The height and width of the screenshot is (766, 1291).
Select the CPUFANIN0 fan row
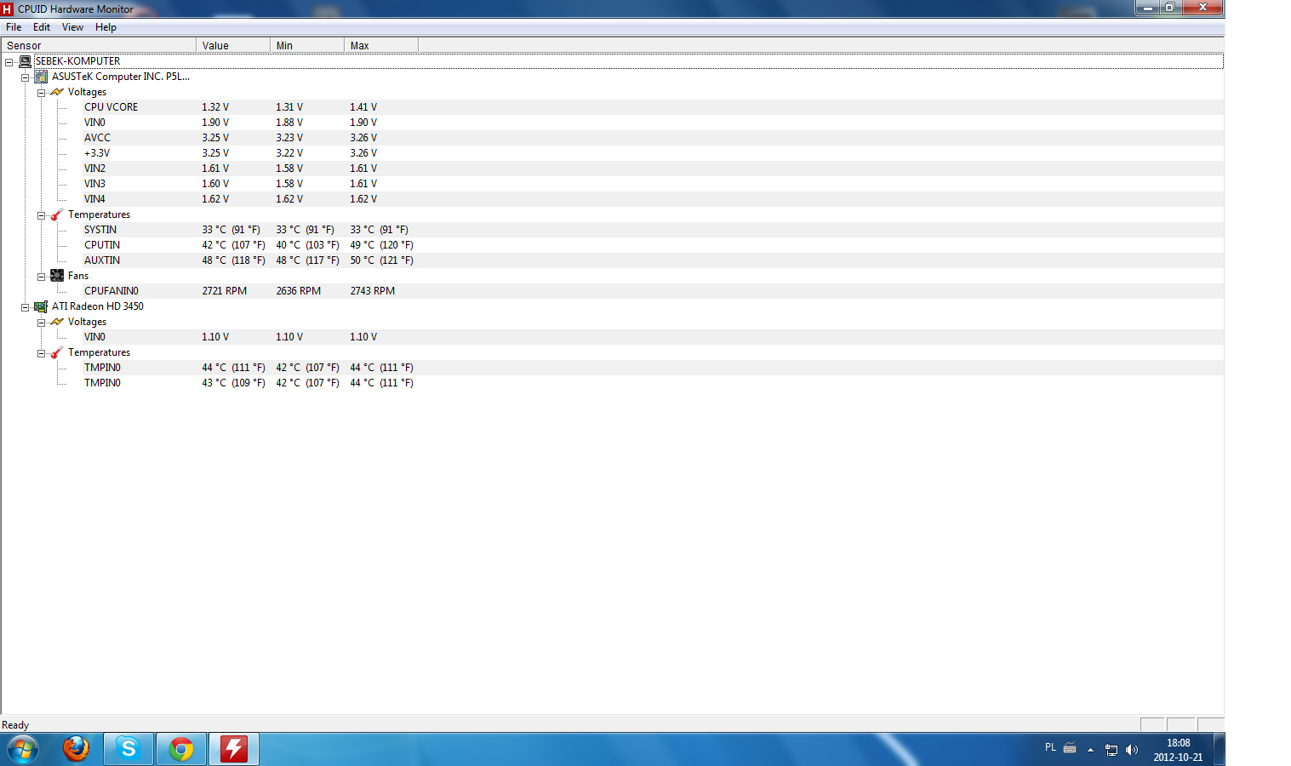[x=653, y=291]
